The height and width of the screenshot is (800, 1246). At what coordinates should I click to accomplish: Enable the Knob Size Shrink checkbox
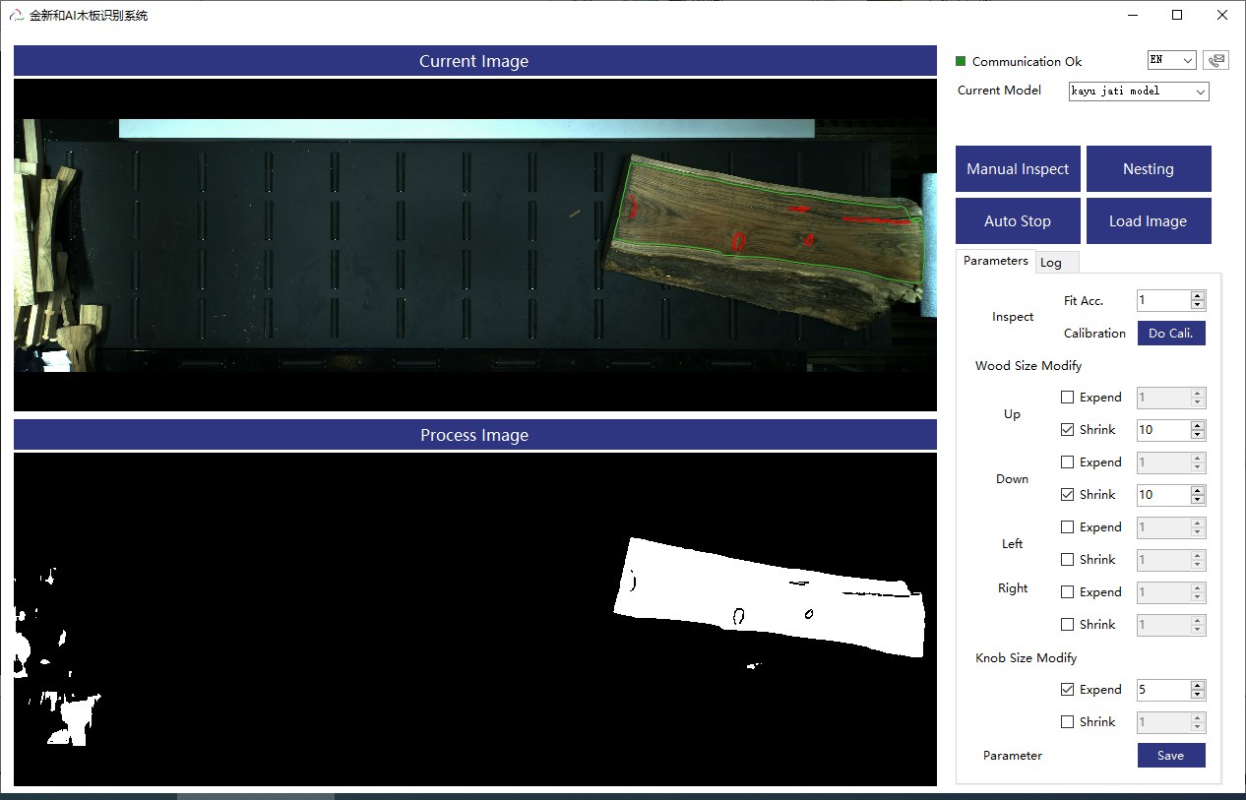tap(1067, 722)
